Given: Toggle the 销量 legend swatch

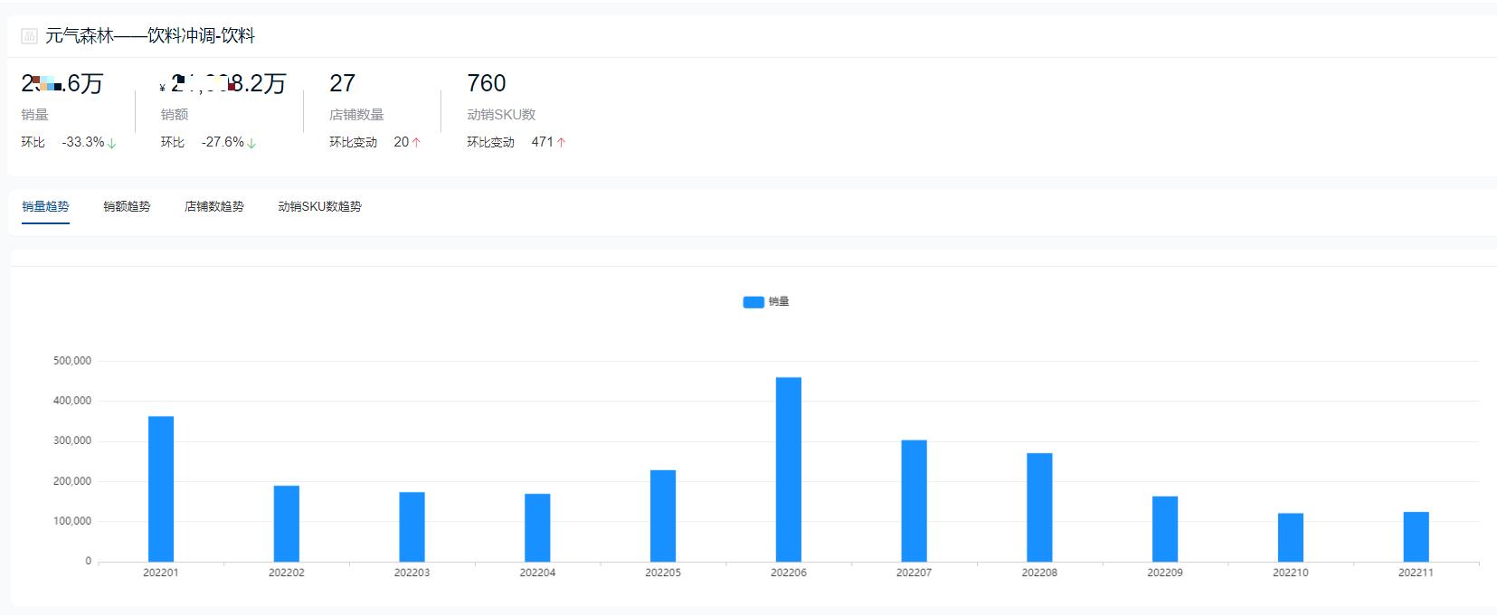Looking at the screenshot, I should tap(753, 302).
